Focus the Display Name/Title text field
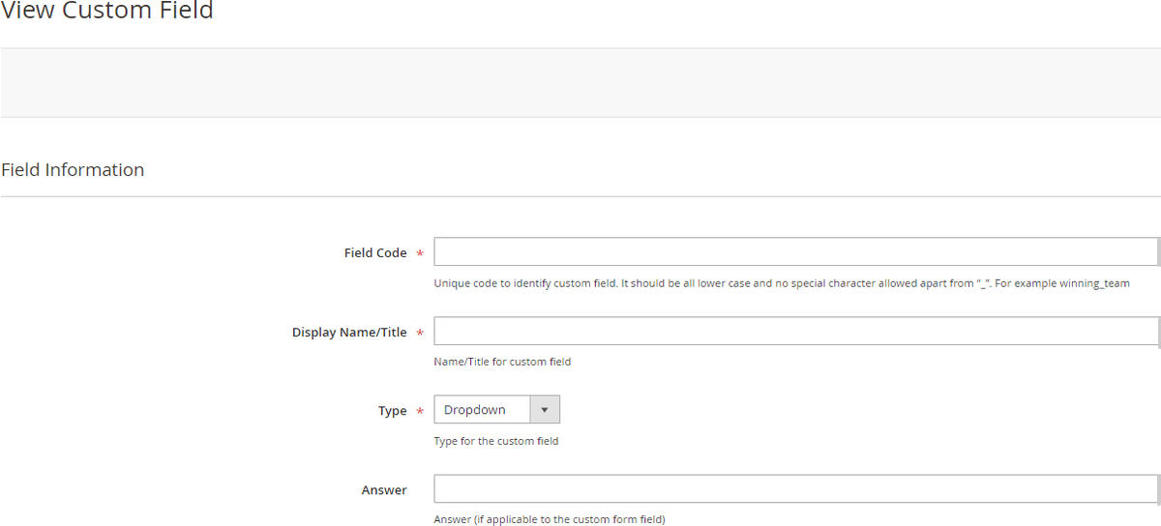Image resolution: width=1161 pixels, height=526 pixels. pyautogui.click(x=795, y=332)
